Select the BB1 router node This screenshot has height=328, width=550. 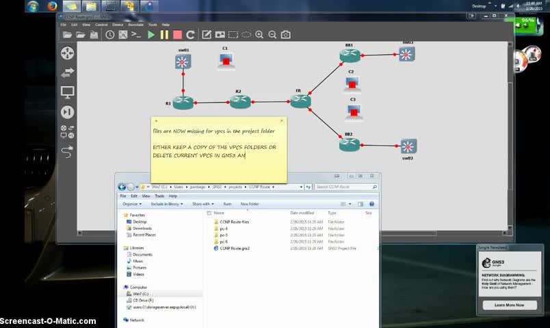[x=350, y=55]
